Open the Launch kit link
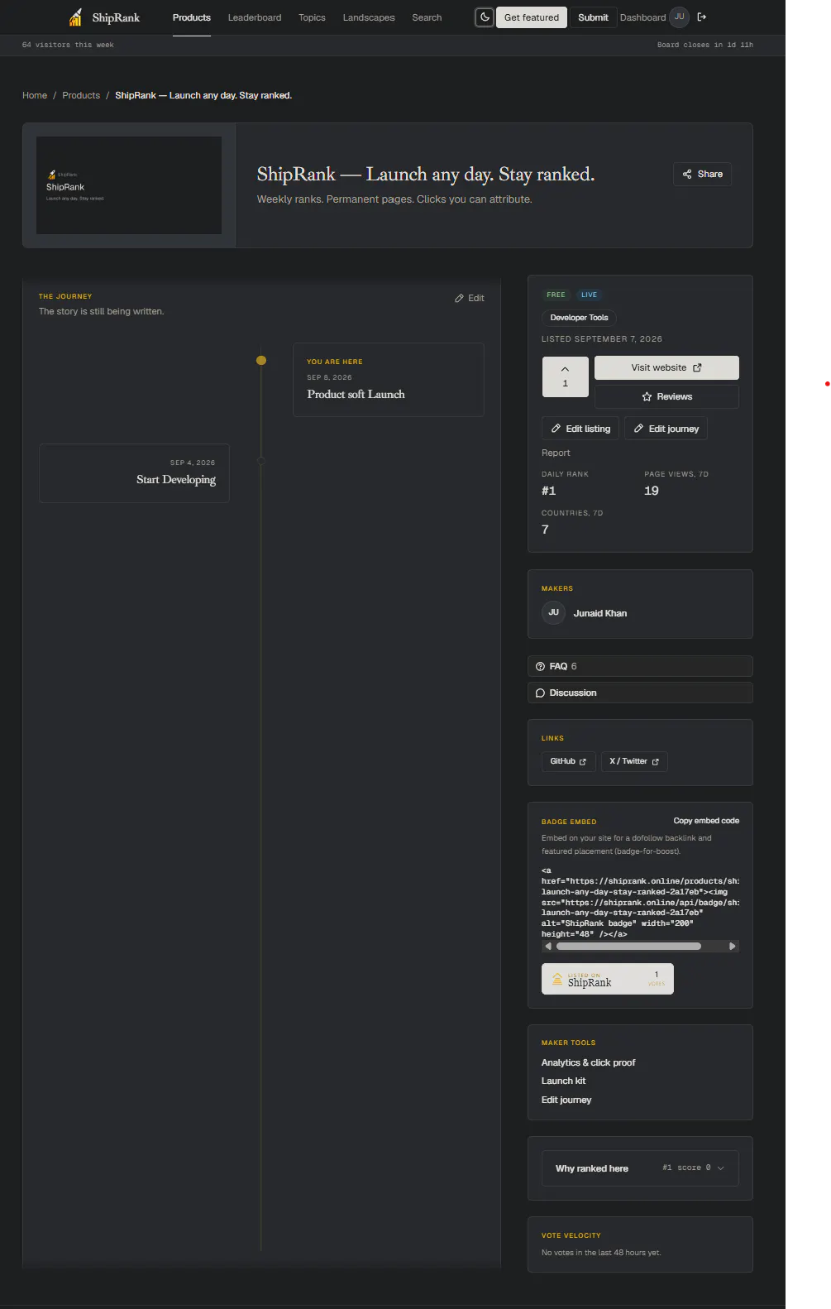The image size is (831, 1309). tap(563, 1081)
